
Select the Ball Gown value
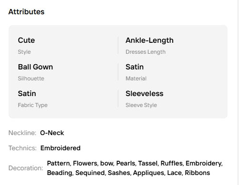(x=35, y=67)
